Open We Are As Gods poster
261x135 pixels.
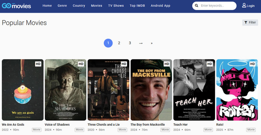pyautogui.click(x=23, y=90)
